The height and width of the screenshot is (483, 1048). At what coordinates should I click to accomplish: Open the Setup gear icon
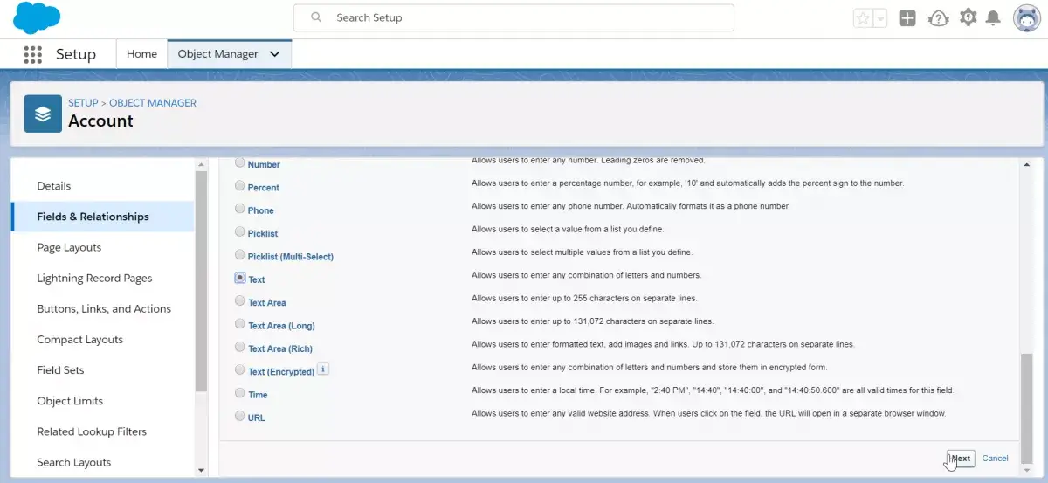(968, 17)
